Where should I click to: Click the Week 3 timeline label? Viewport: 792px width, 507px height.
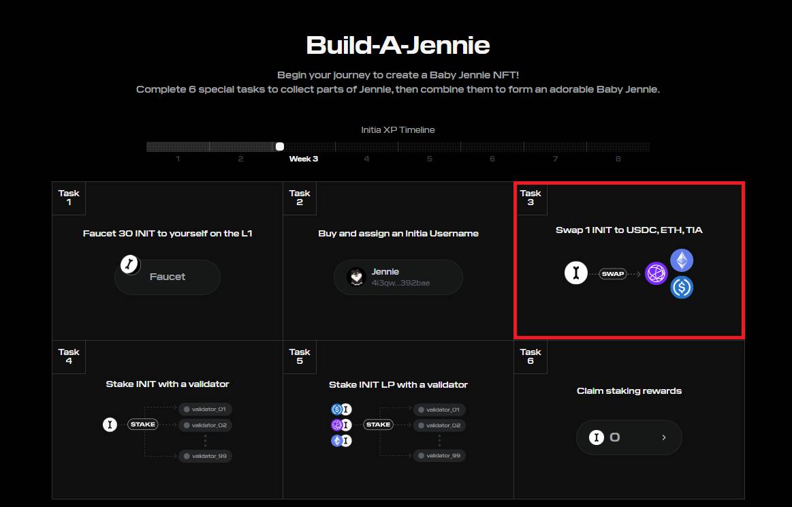click(304, 159)
